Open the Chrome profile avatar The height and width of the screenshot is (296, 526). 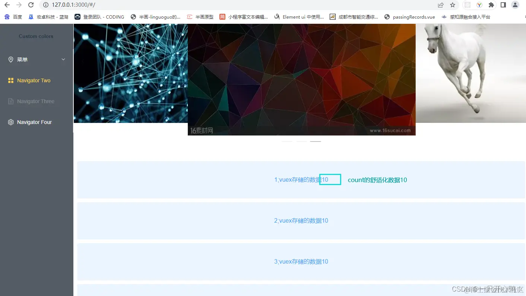click(x=515, y=5)
